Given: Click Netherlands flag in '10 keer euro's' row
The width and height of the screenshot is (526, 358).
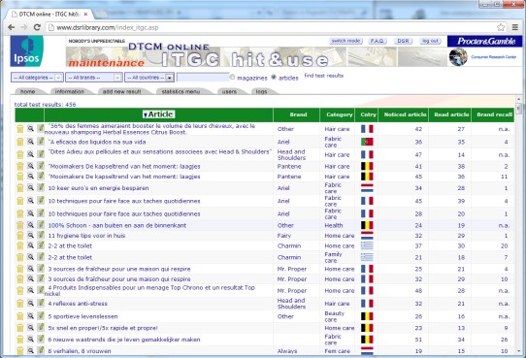Looking at the screenshot, I should point(367,188).
